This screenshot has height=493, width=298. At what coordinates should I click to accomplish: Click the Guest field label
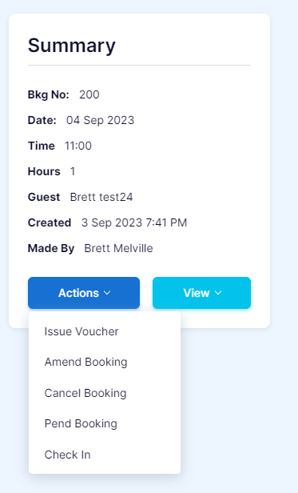pos(44,197)
